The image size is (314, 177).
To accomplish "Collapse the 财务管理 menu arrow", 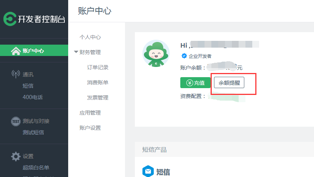I will [x=76, y=52].
